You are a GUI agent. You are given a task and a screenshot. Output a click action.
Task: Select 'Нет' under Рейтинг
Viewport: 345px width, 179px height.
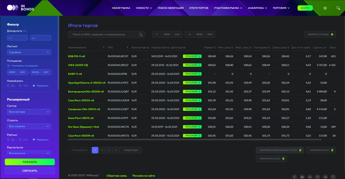pyautogui.click(x=20, y=140)
